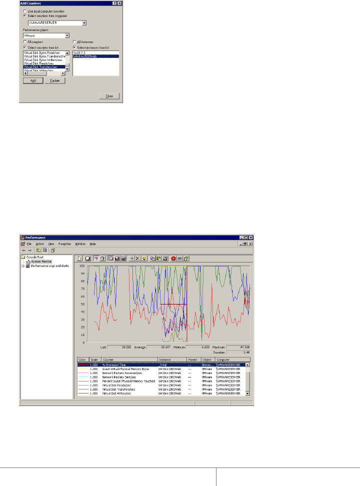360x486 pixels.
Task: Click the Up One Level folder icon
Action: point(38,250)
